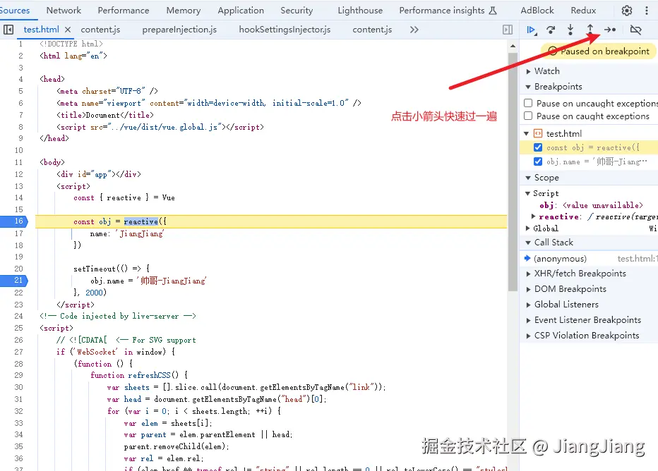Open the Memory panel
Screen dimensions: 658x471
[x=184, y=11]
